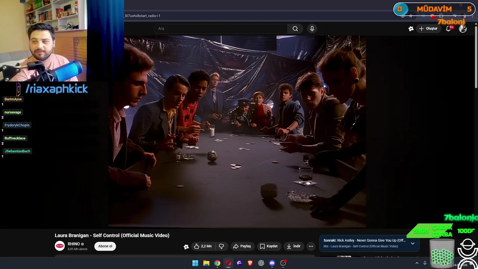This screenshot has height=269, width=478.
Task: Open ChatGPT app from the taskbar
Action: (261, 263)
